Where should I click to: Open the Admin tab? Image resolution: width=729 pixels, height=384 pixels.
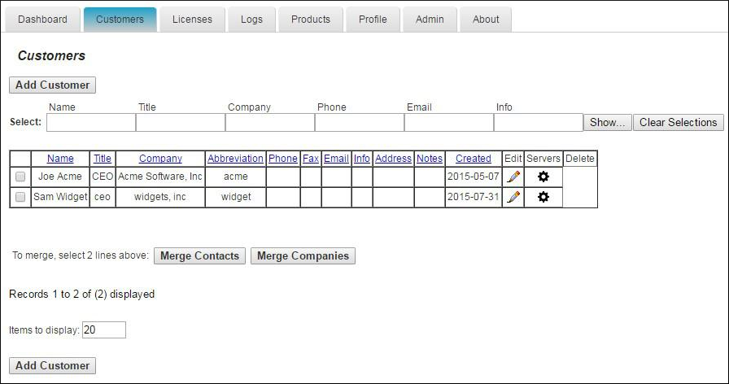pyautogui.click(x=430, y=20)
